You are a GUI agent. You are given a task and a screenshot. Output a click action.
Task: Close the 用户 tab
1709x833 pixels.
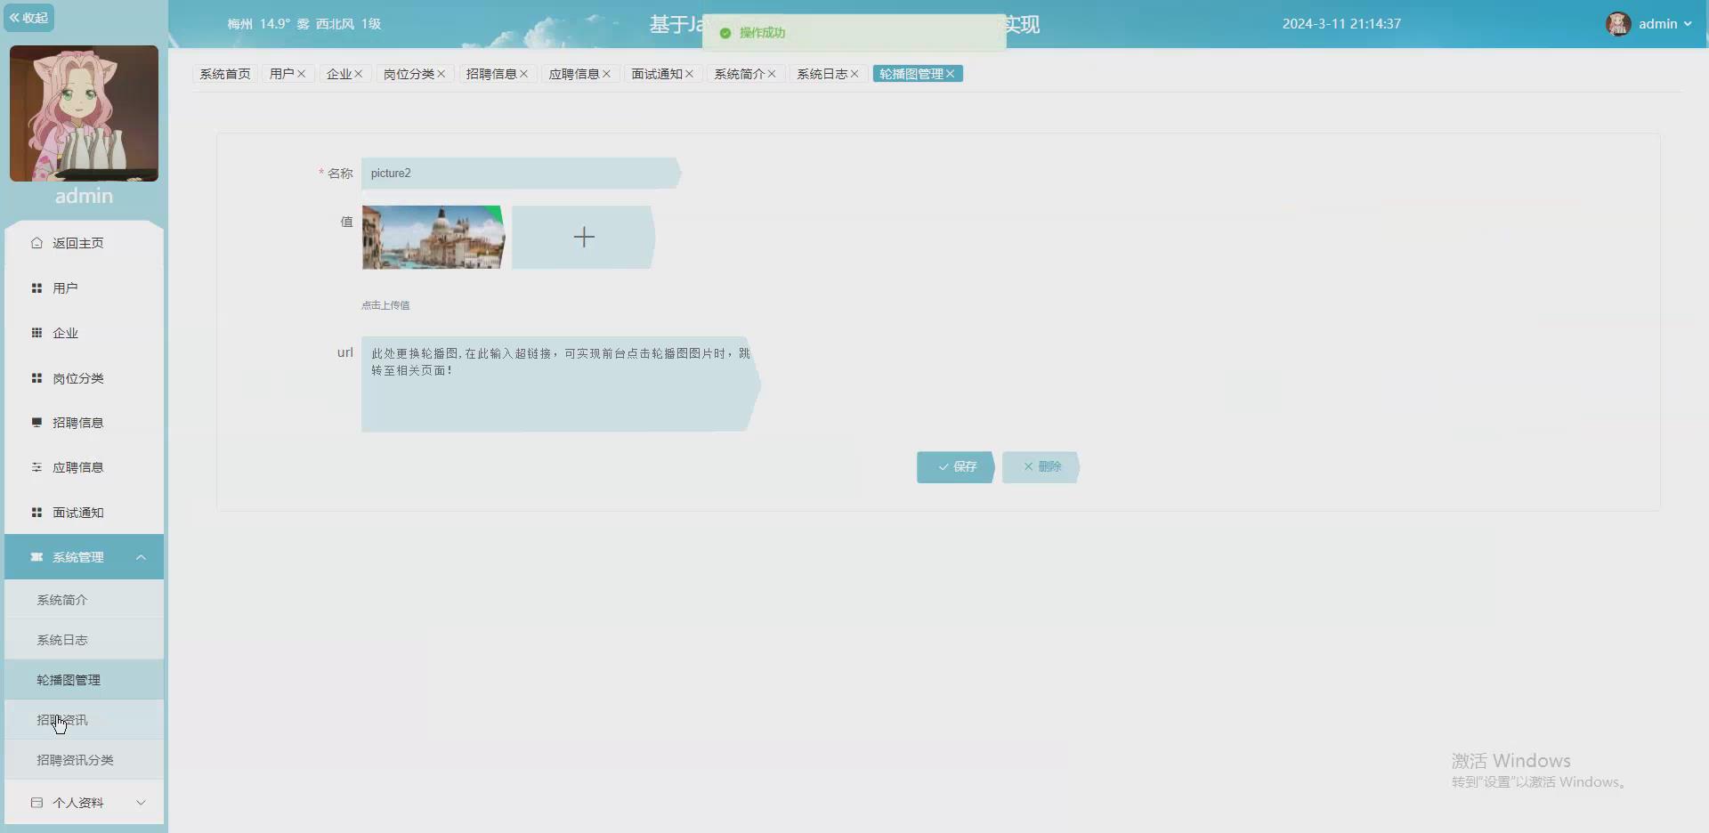[x=302, y=74]
